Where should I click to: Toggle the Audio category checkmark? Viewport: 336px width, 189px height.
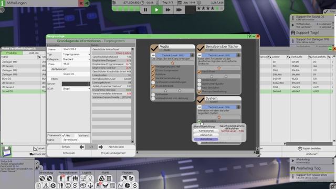tap(154, 49)
